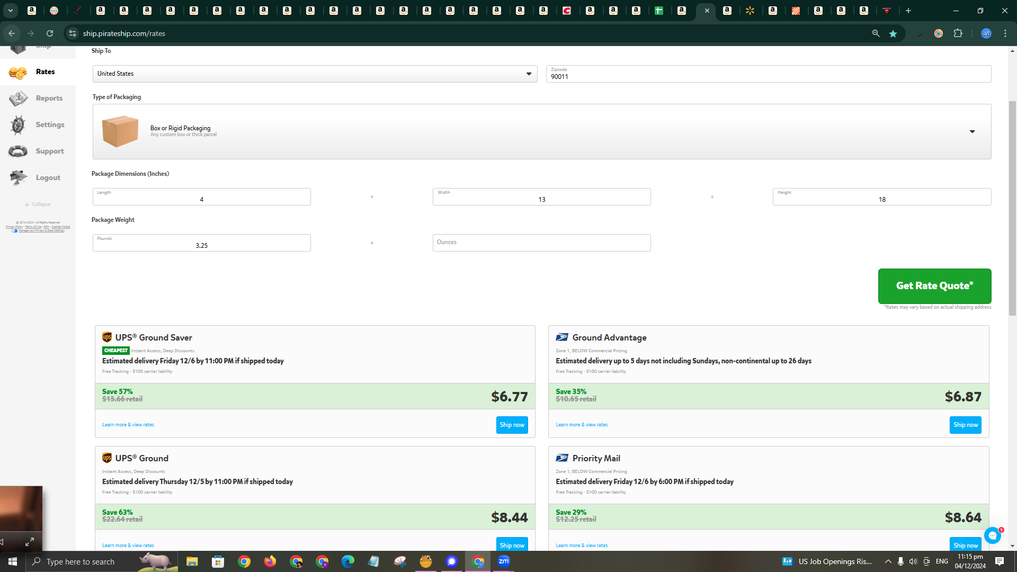Ship now with USPS Ground Advantage

[965, 425]
